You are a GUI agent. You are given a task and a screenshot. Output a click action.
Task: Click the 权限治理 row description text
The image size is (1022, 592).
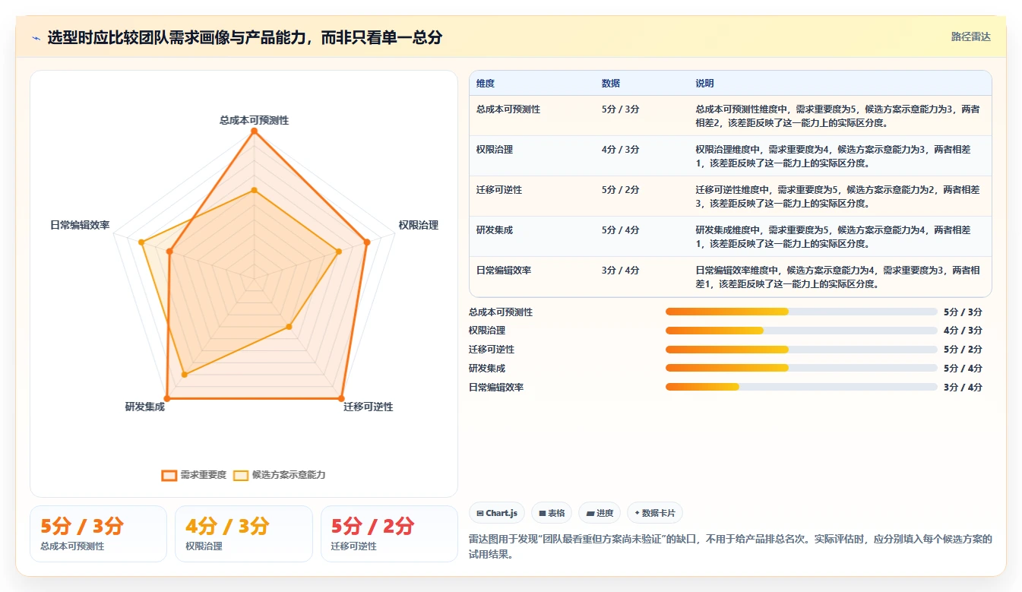[x=834, y=157]
